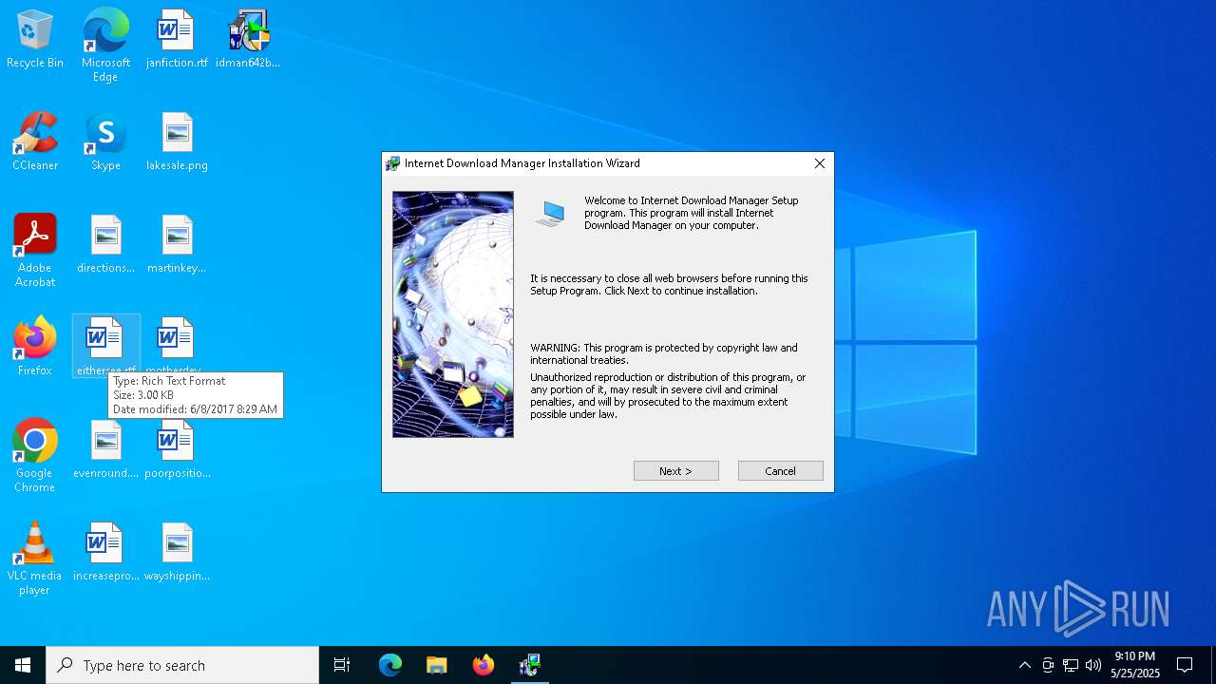Image resolution: width=1216 pixels, height=684 pixels.
Task: Open the network status tray icon
Action: pyautogui.click(x=1071, y=665)
